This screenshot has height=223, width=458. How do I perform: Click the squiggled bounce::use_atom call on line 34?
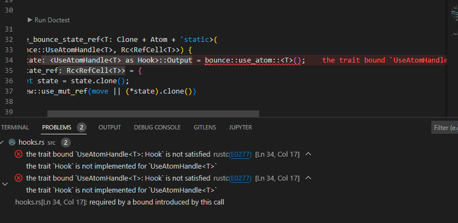tap(253, 60)
